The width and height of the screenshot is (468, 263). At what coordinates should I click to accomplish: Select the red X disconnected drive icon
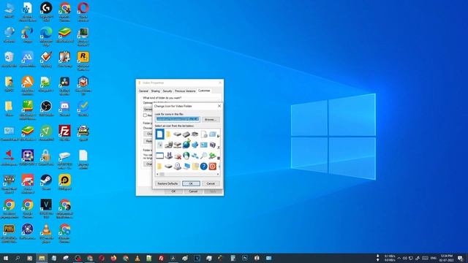tap(178, 156)
